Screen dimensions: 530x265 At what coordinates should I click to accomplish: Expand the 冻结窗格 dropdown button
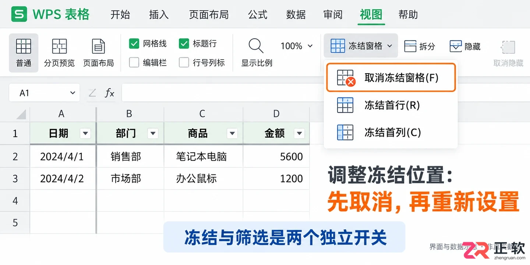(x=361, y=46)
